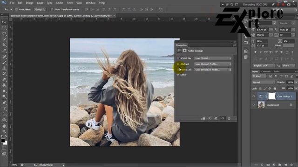This screenshot has width=298, height=167.
Task: Select the Rectangular Marquee tool
Action: point(4,28)
